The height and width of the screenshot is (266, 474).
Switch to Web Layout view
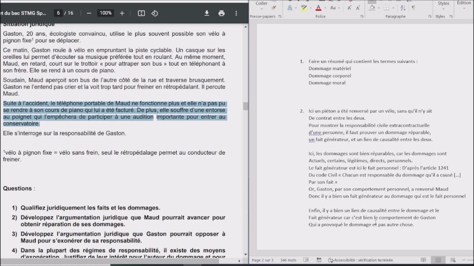(452, 260)
